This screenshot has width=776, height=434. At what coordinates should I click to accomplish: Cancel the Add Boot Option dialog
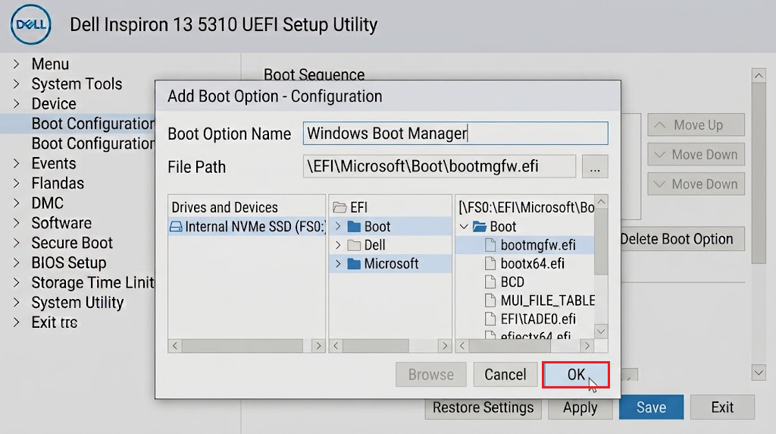click(505, 375)
